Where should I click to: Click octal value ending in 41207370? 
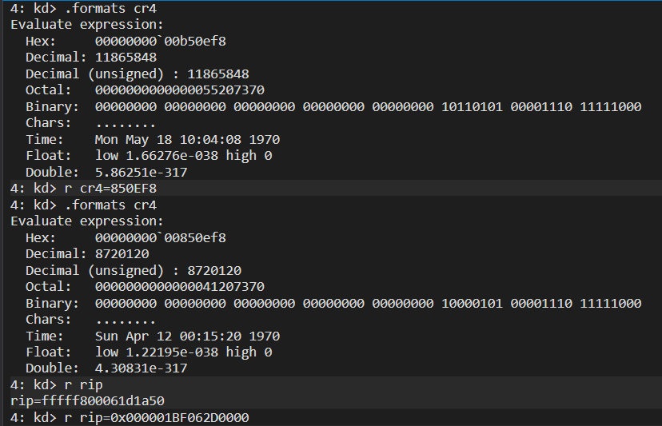(179, 287)
